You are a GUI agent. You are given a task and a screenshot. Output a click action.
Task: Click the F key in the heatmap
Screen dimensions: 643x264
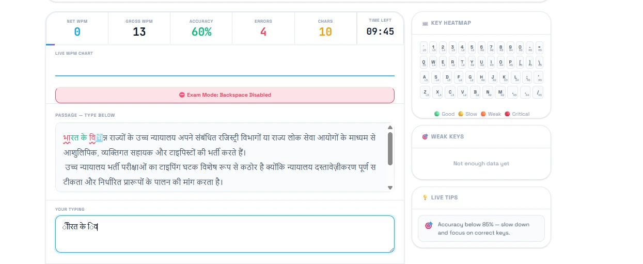pos(459,77)
